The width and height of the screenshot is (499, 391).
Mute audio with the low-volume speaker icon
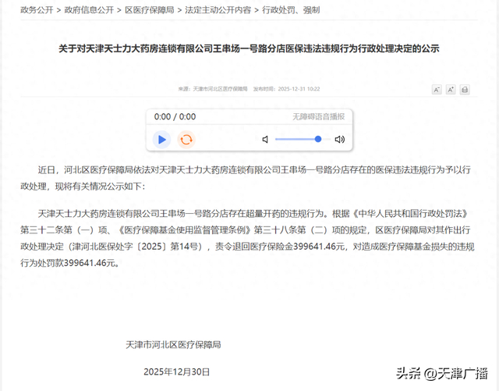click(265, 139)
